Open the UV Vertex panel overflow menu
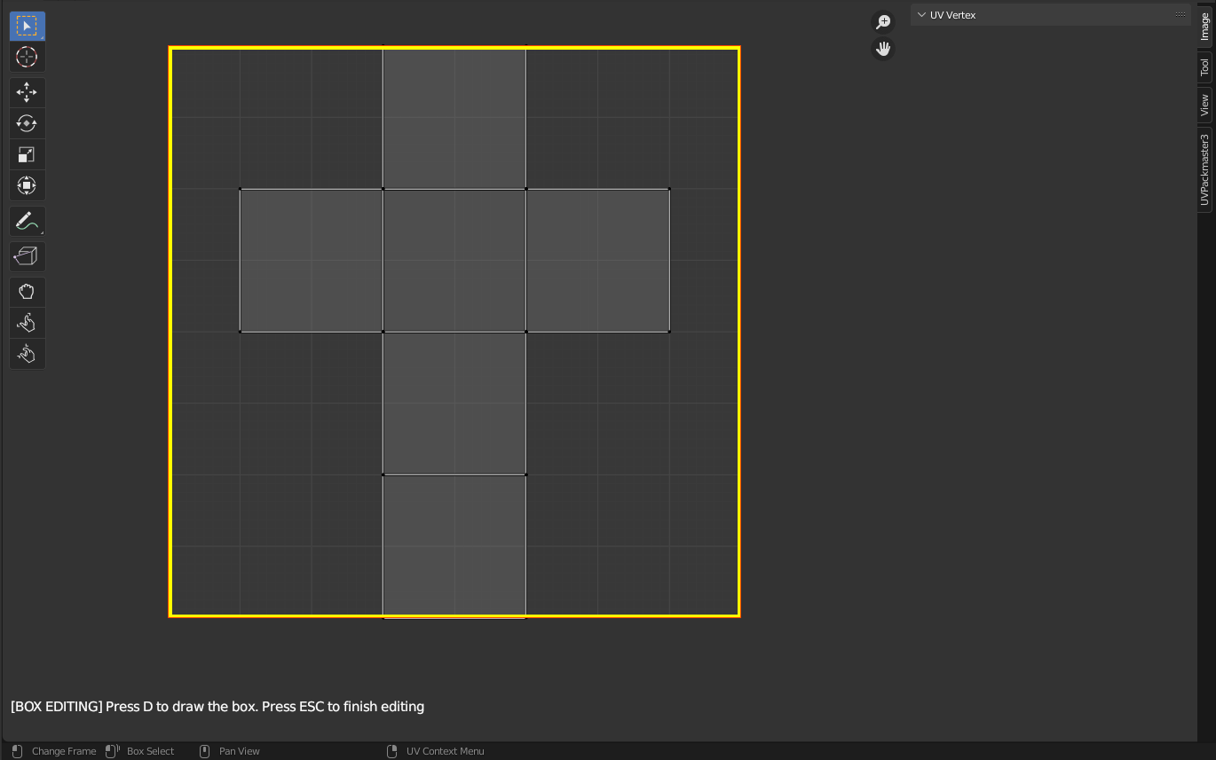1216x760 pixels. [x=1180, y=14]
